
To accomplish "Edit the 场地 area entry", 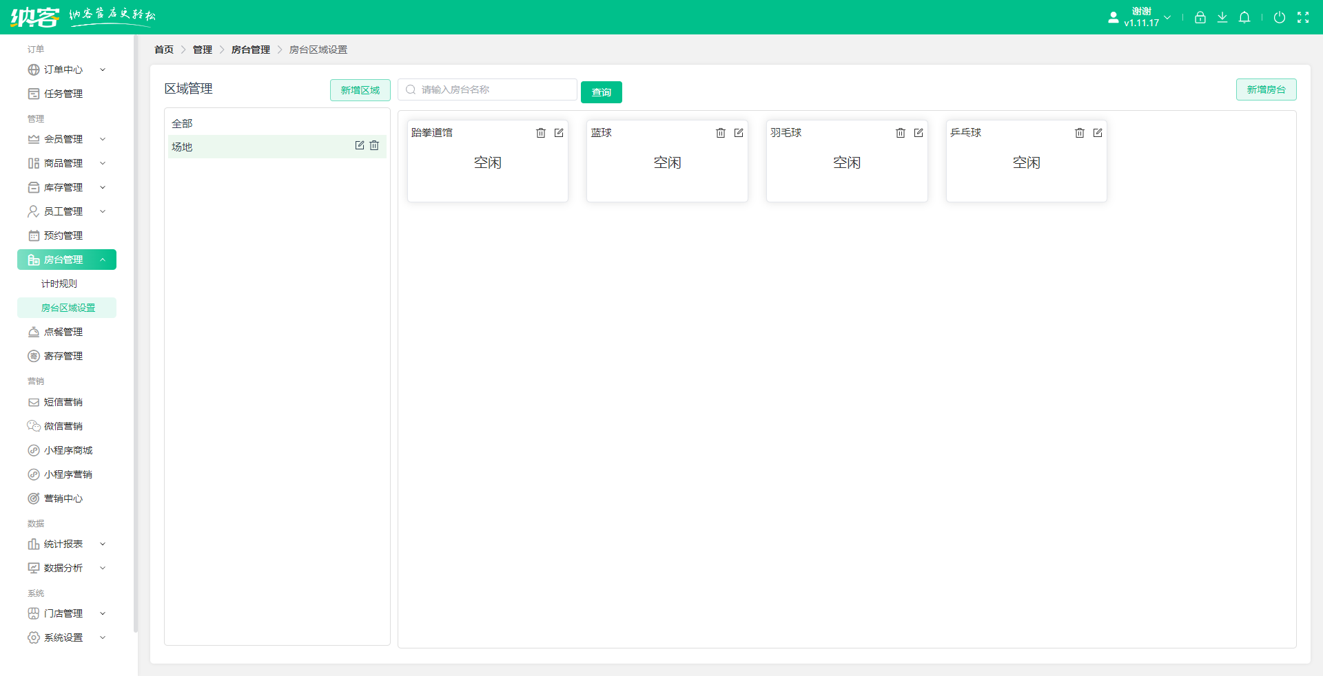I will coord(359,145).
